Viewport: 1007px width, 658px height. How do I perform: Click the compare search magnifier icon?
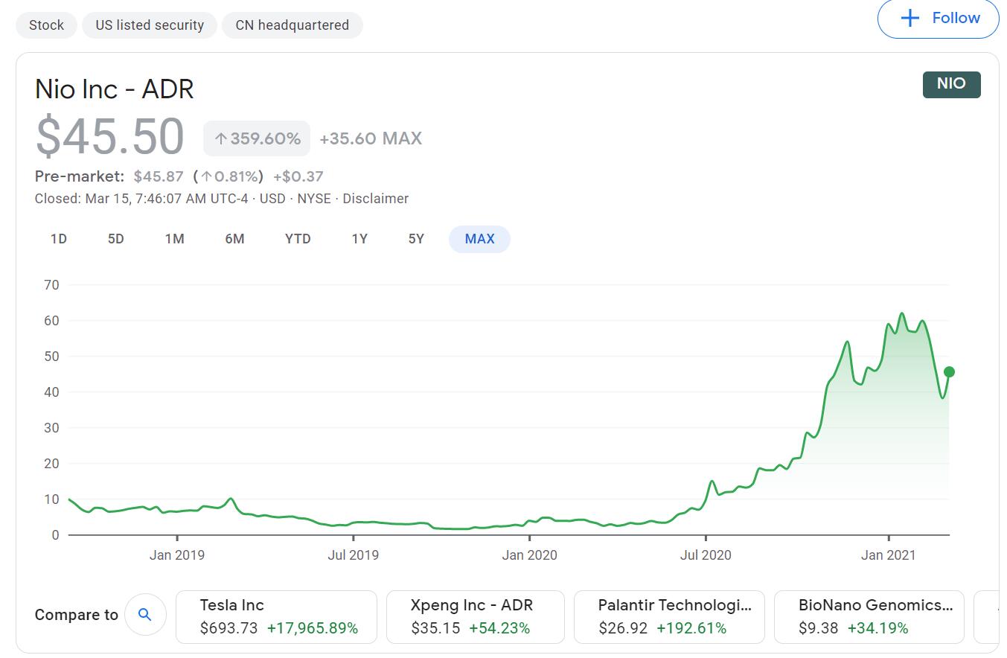coord(145,615)
